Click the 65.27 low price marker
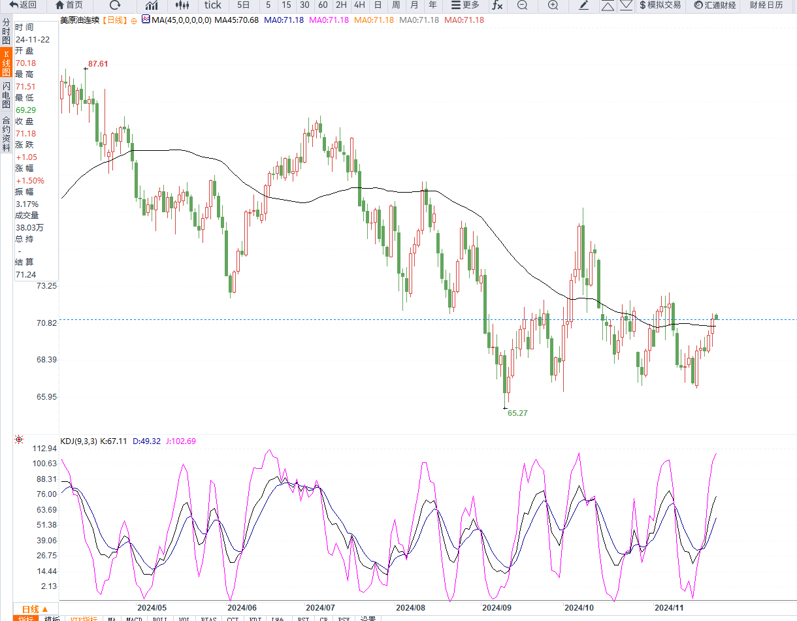Screen dimensions: 797x621 (517, 413)
